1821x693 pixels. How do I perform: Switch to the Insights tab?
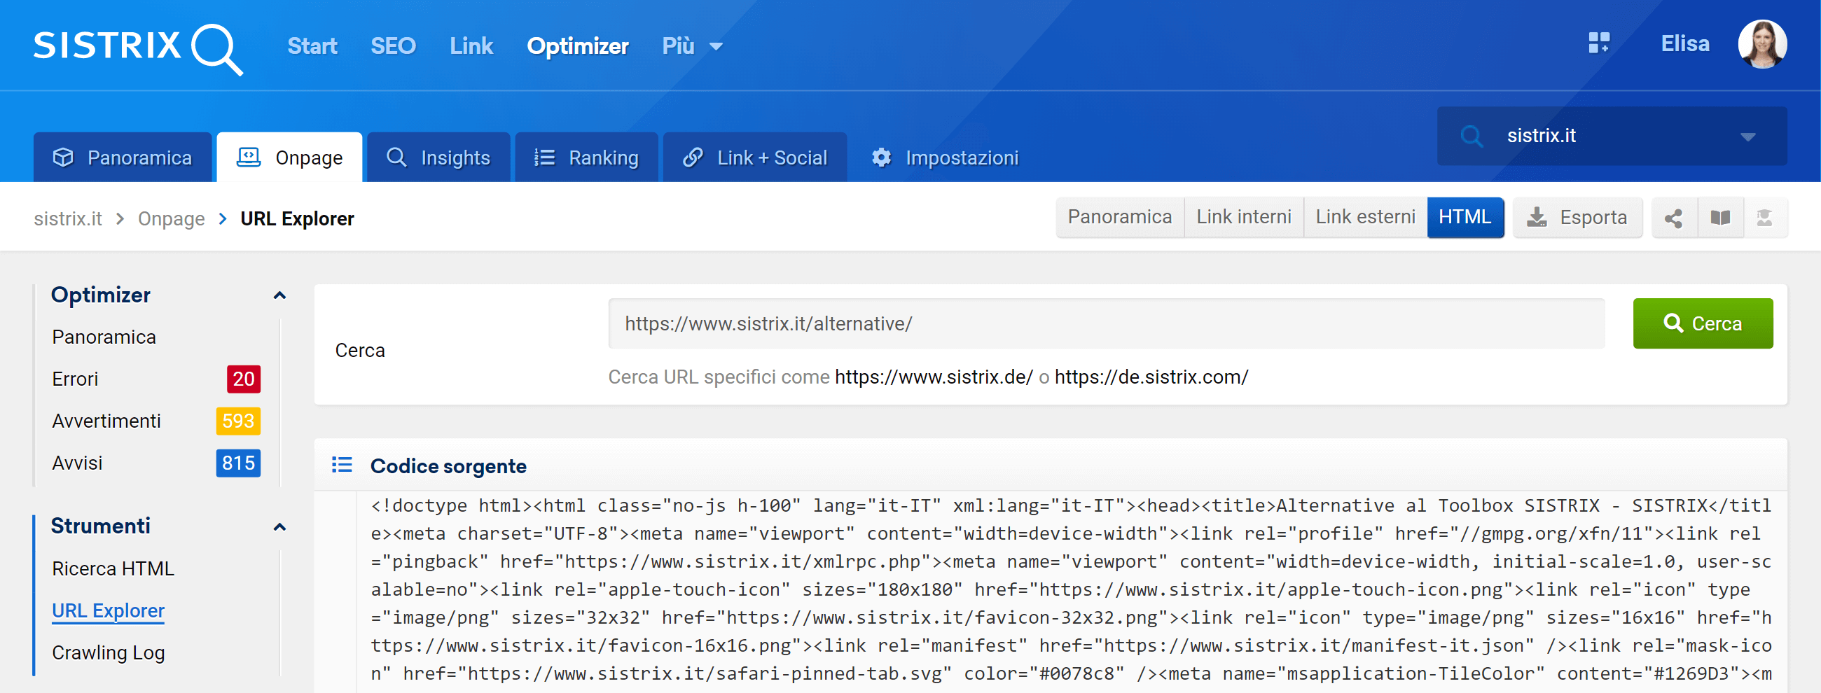pyautogui.click(x=438, y=157)
